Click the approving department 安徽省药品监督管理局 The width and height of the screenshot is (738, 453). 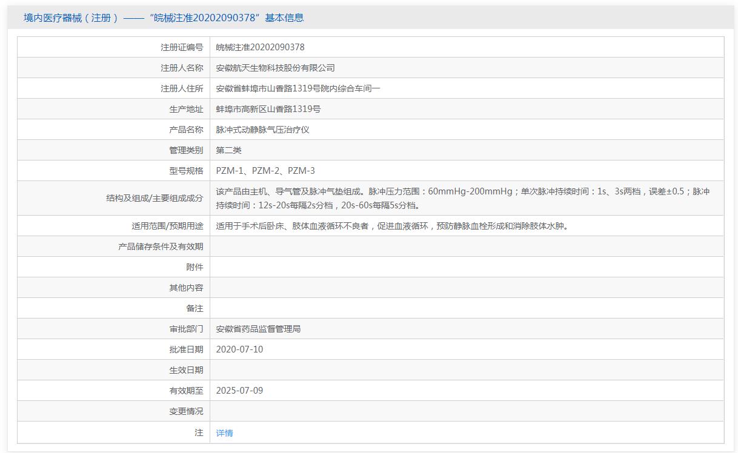(x=258, y=329)
